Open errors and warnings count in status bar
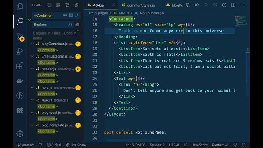 [x=54, y=145]
